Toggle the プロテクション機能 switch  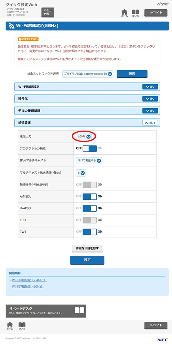[90, 148]
